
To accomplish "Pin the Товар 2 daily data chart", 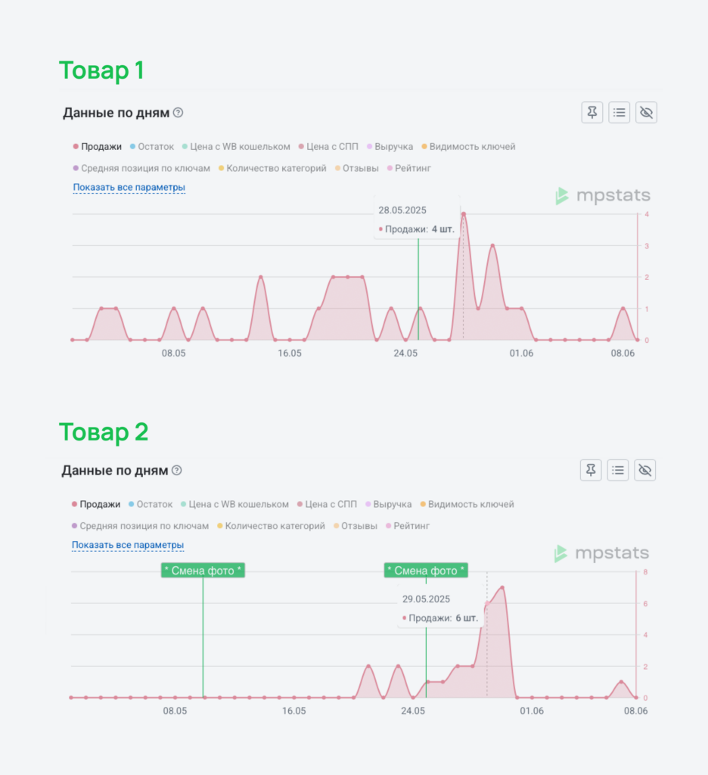I will [591, 470].
